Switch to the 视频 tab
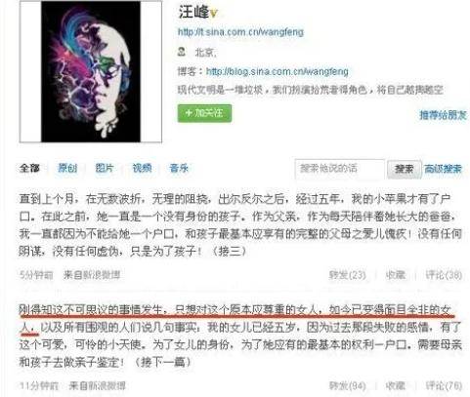Viewport: 470px width, 397px height. (x=142, y=168)
